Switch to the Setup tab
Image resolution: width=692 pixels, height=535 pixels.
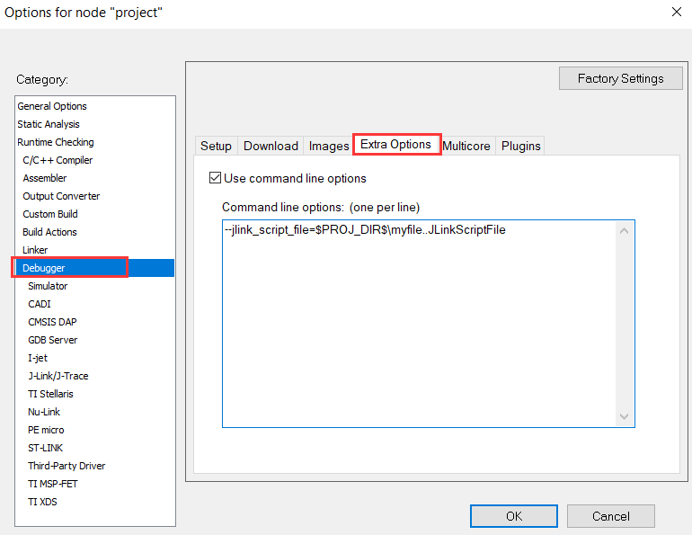tap(216, 146)
